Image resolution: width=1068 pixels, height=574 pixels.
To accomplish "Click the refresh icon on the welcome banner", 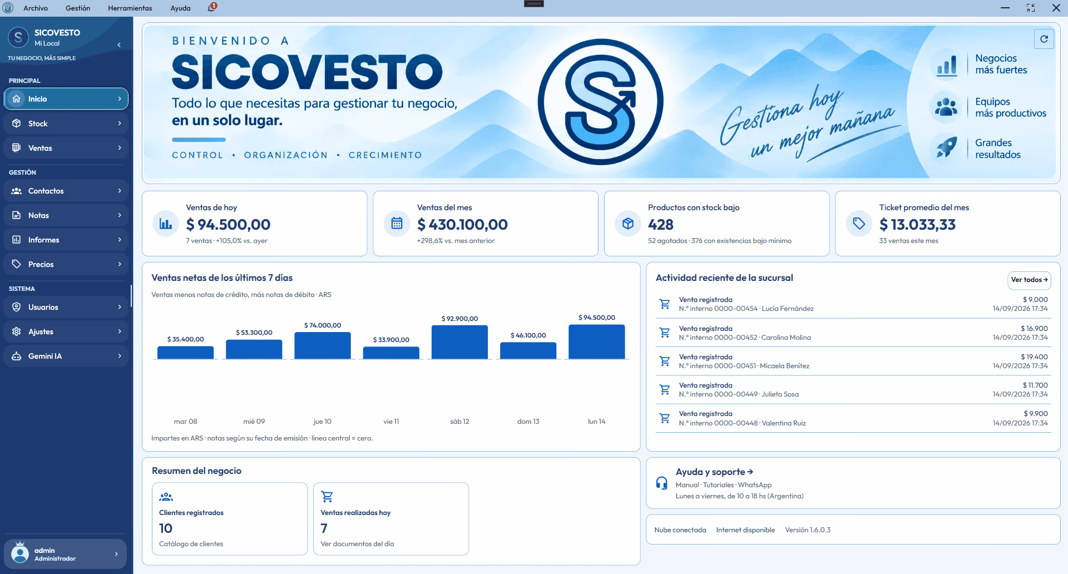I will pyautogui.click(x=1044, y=39).
